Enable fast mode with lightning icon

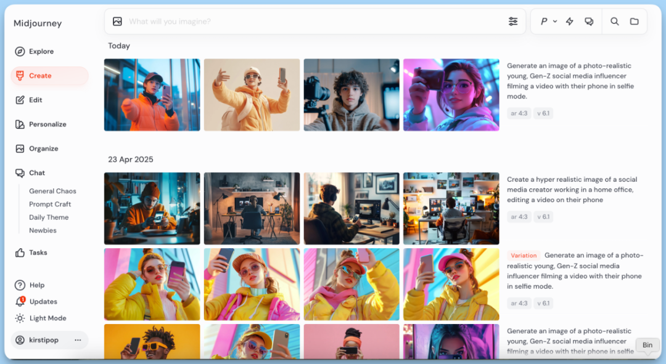569,21
